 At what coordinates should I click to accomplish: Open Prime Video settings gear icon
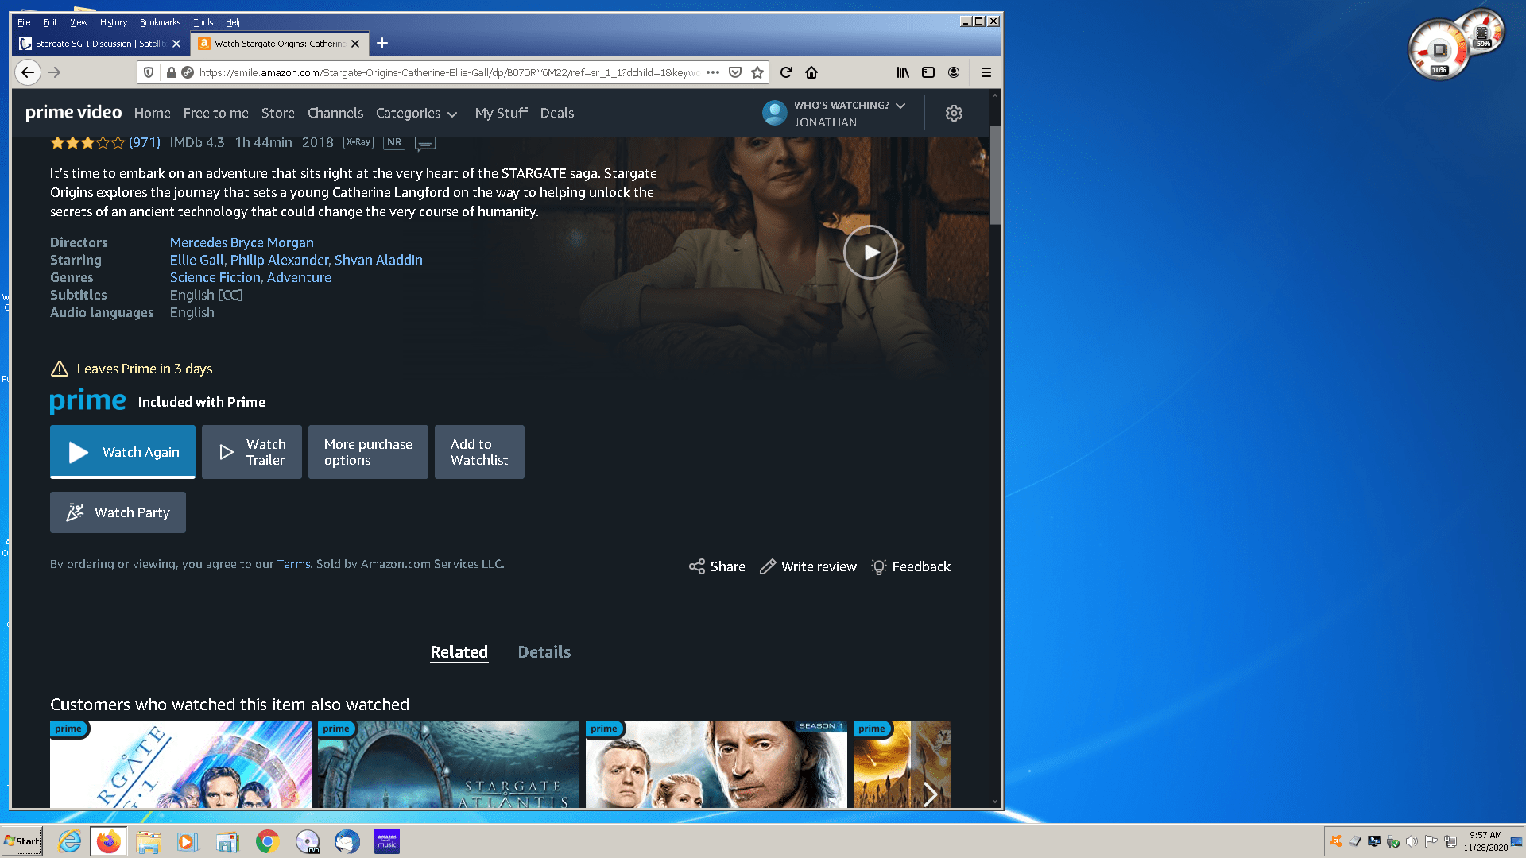coord(954,113)
